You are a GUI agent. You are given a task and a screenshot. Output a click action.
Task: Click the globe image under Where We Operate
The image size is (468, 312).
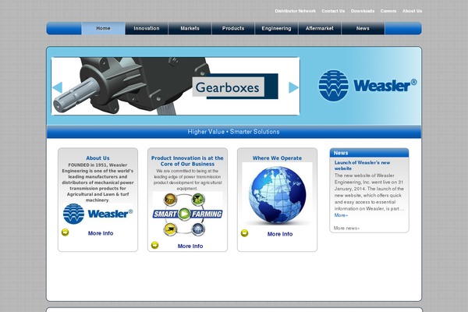coord(277,195)
